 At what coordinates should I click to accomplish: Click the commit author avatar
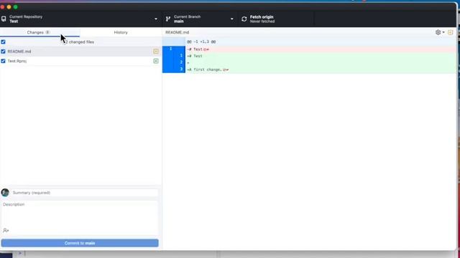pyautogui.click(x=5, y=193)
